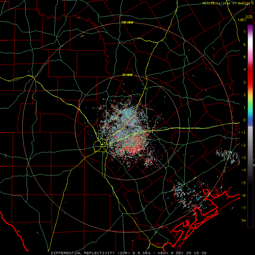Click the colorbar value -5 label
Viewport: 255px width, 255px height.
click(x=243, y=183)
